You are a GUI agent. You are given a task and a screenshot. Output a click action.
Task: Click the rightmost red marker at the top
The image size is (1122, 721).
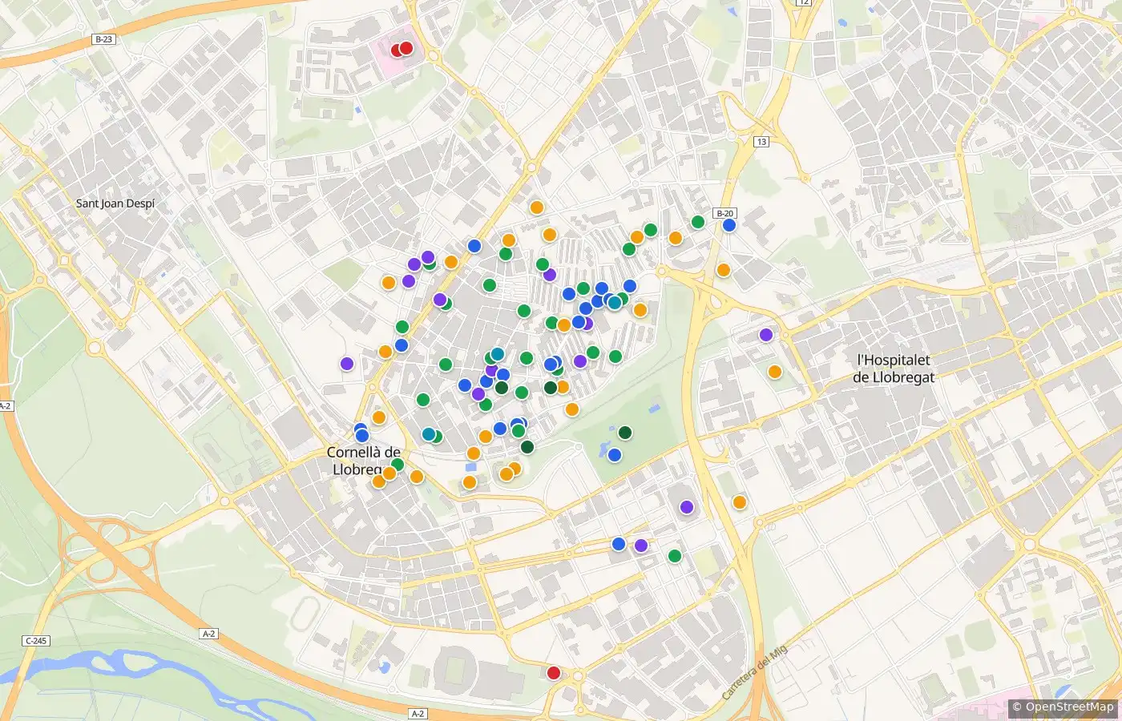[x=406, y=48]
